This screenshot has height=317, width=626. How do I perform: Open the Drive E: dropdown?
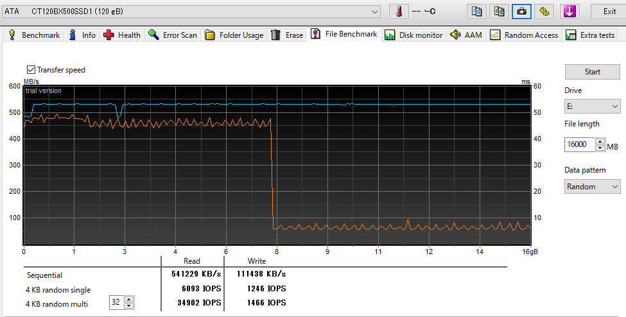click(593, 107)
